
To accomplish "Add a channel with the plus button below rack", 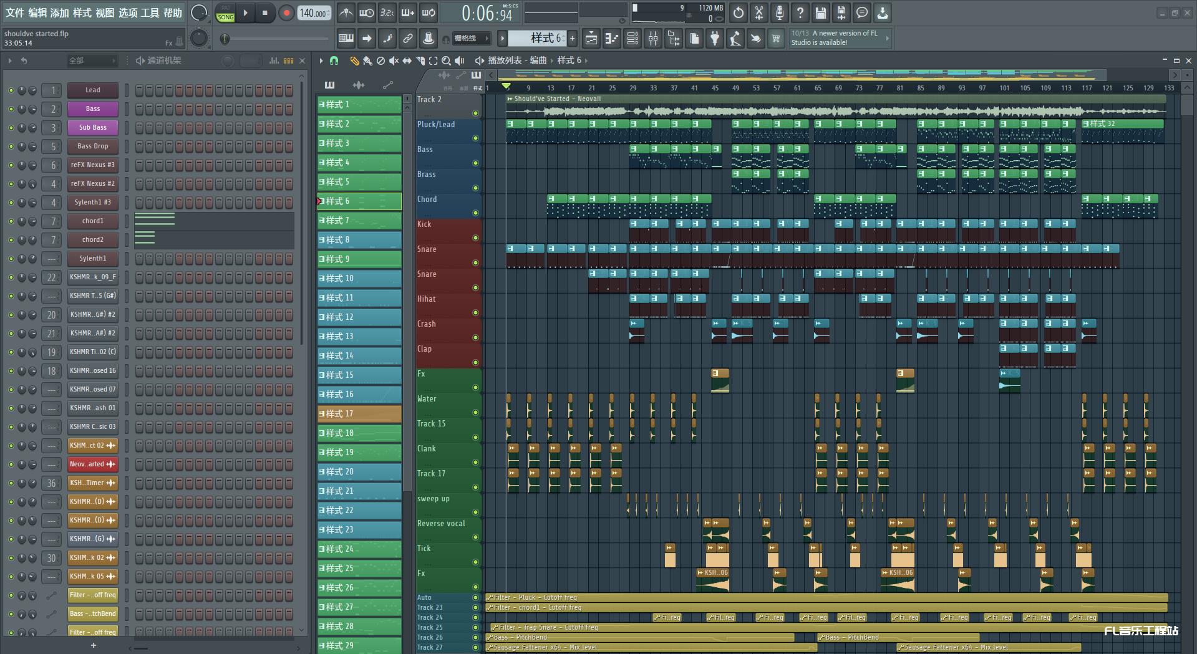I will point(94,645).
